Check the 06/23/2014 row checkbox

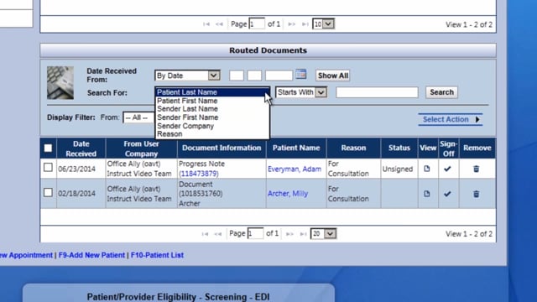[48, 168]
